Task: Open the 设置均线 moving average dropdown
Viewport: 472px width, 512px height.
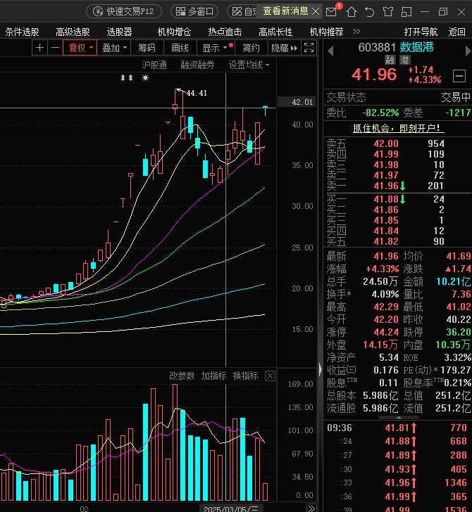Action: click(x=249, y=65)
